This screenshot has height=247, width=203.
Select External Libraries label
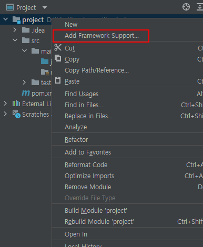click(36, 104)
